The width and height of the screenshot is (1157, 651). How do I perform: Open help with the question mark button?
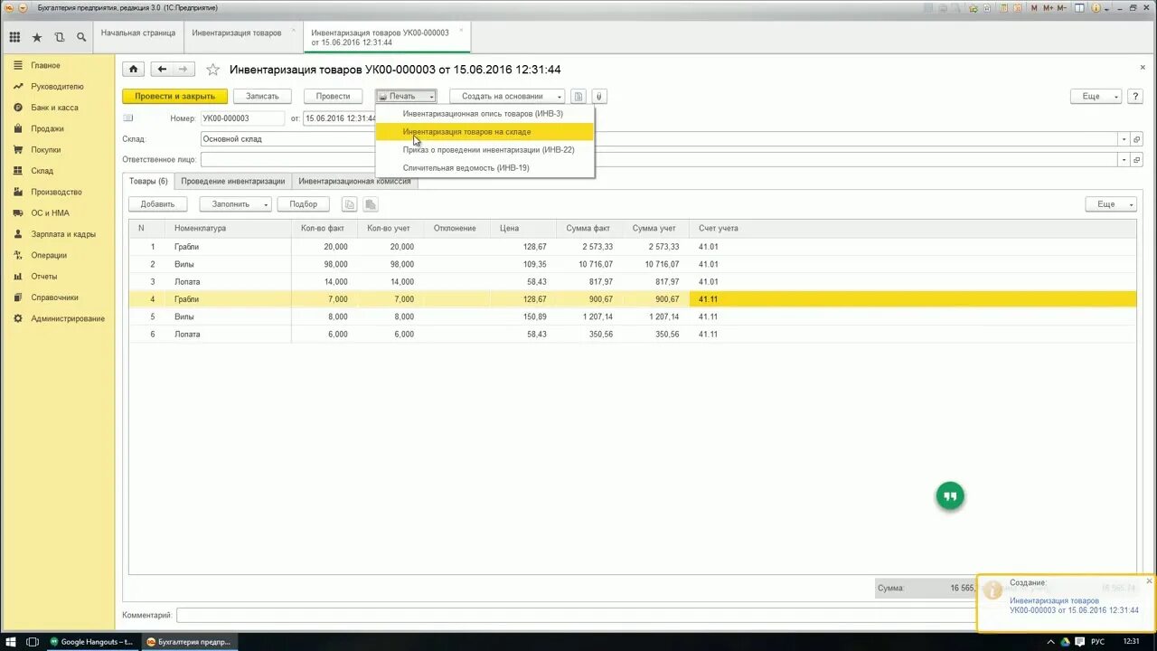click(1135, 96)
